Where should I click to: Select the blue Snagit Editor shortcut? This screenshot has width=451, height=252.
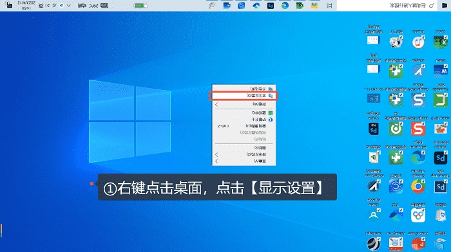pyautogui.click(x=418, y=100)
